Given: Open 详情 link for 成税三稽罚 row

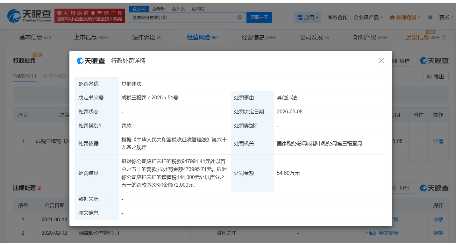Looking at the screenshot, I should pos(438,141).
